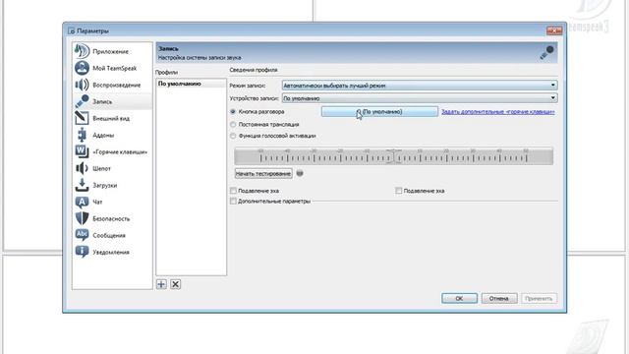Toggle Дополнительные параметры checkbox
629x354 pixels.
point(233,201)
